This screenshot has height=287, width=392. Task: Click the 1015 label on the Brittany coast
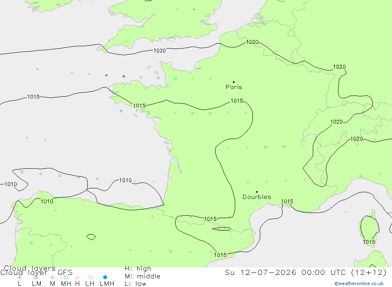tap(139, 106)
